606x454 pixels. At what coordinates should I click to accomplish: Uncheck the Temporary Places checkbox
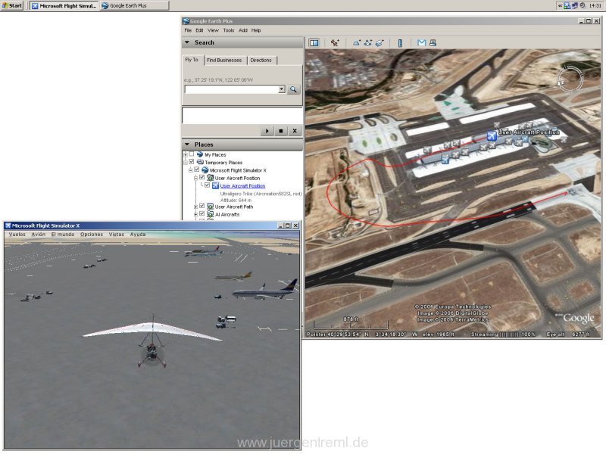192,162
